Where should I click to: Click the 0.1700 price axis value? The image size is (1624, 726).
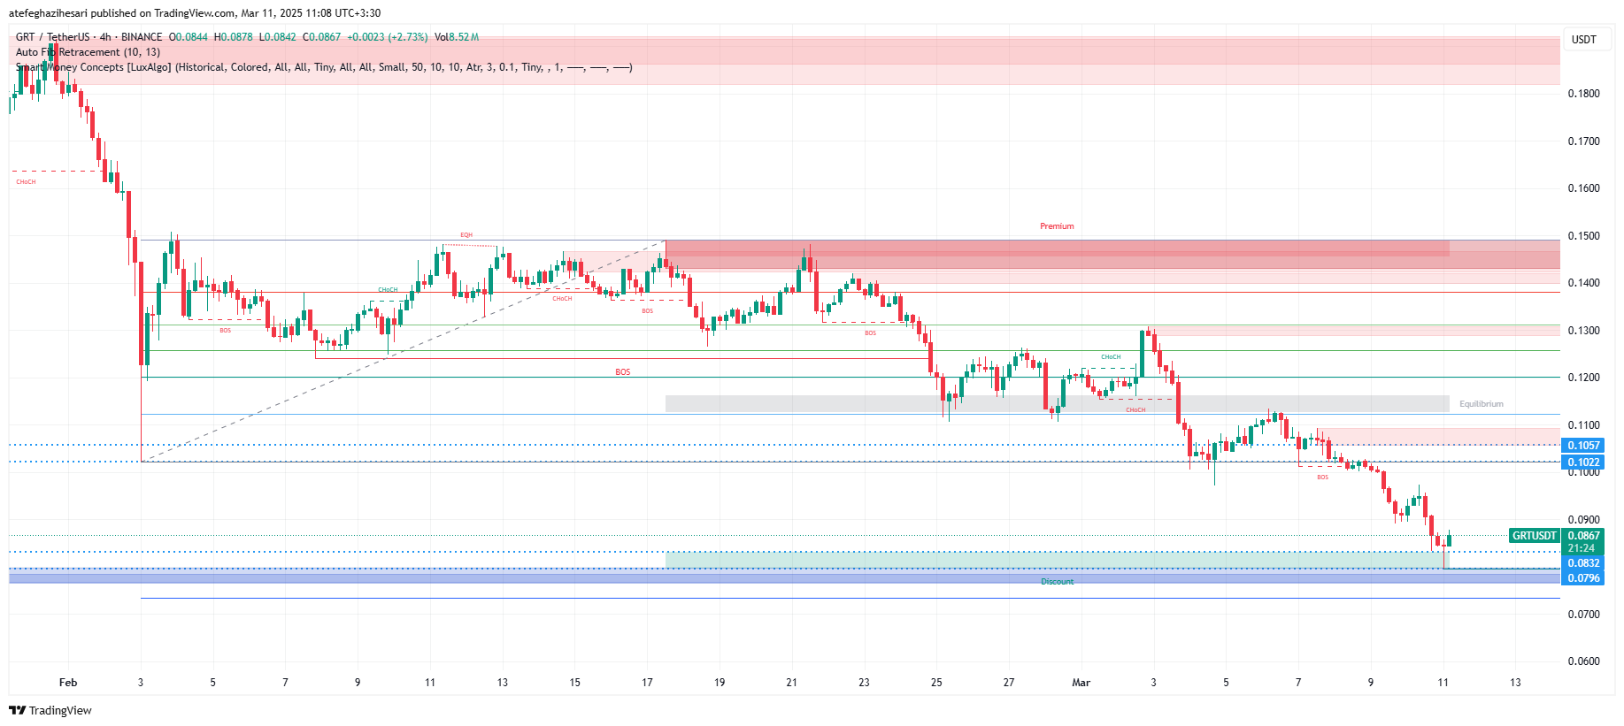(1583, 141)
